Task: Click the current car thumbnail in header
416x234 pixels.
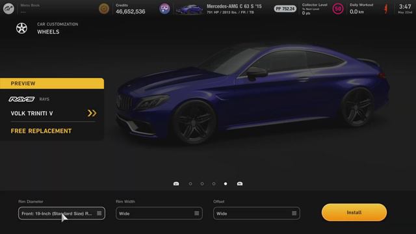Action: click(189, 9)
